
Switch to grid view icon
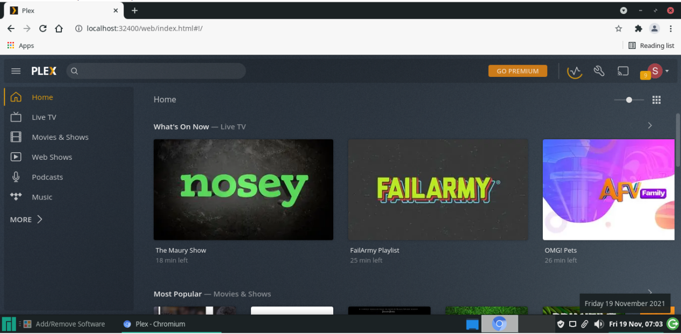[x=656, y=100]
